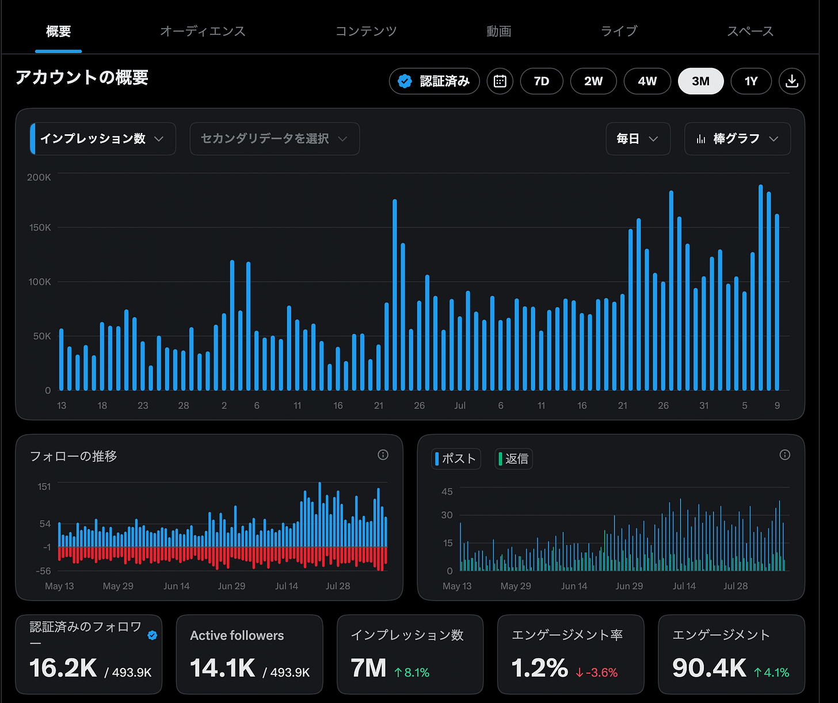
Task: Click the blue checkmark in 認証済み button
Action: [x=405, y=81]
